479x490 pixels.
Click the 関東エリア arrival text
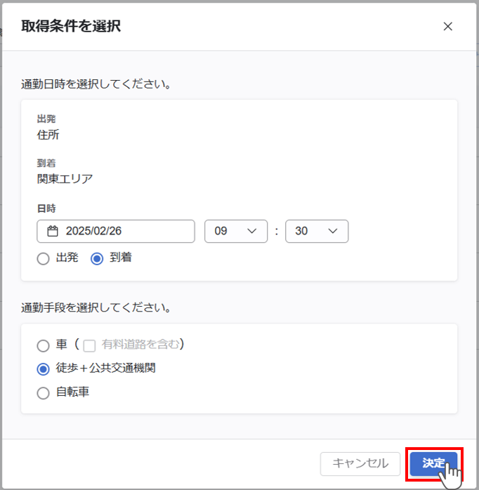coord(65,179)
